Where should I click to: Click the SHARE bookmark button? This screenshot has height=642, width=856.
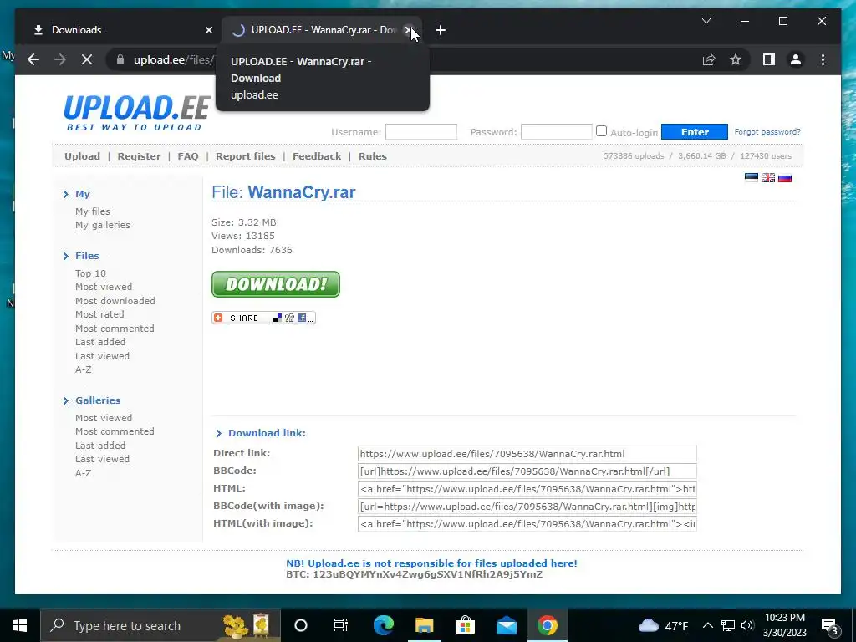click(263, 318)
